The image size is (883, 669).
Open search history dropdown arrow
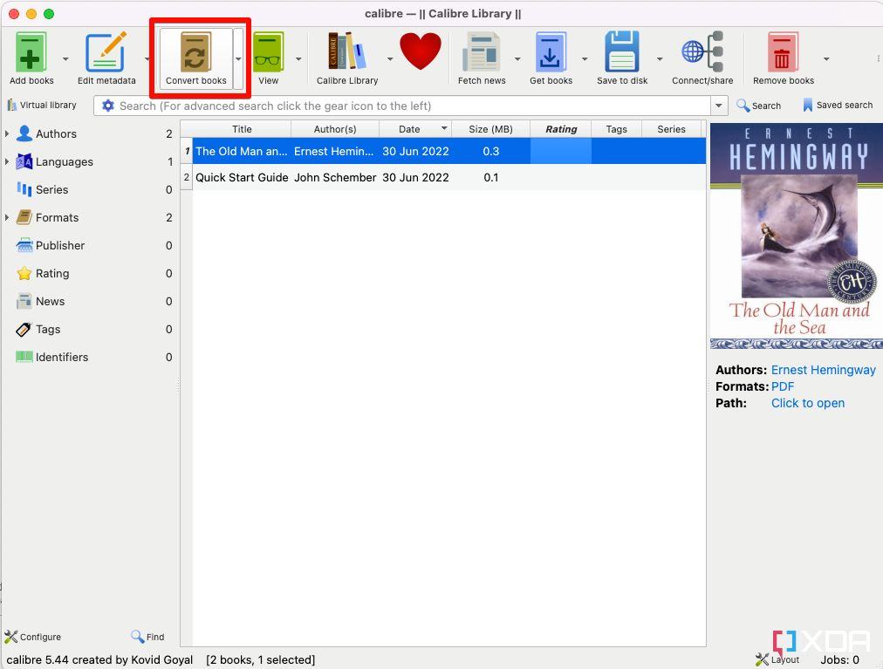(719, 106)
